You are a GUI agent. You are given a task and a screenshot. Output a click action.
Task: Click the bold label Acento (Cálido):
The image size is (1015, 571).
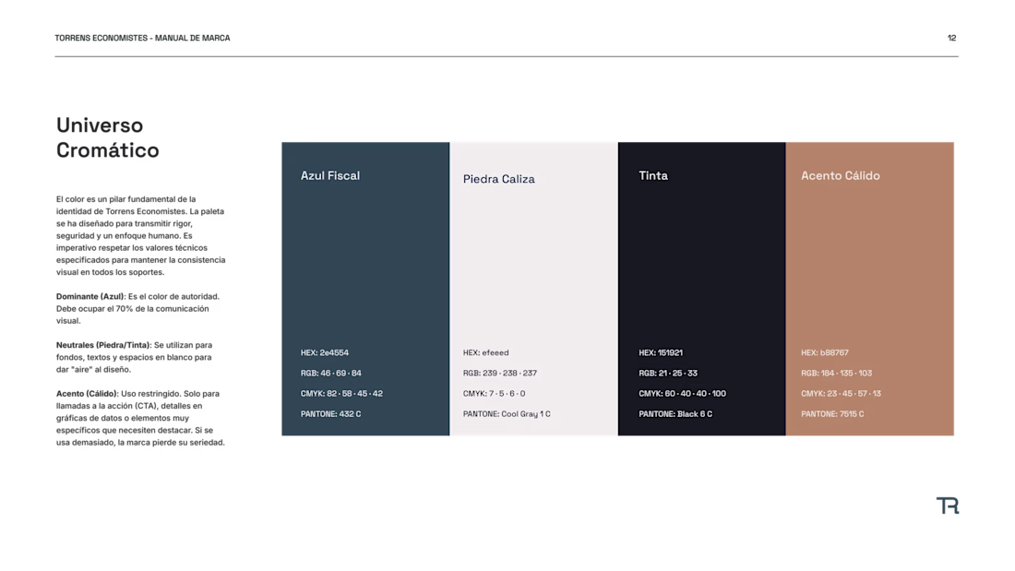click(x=88, y=394)
